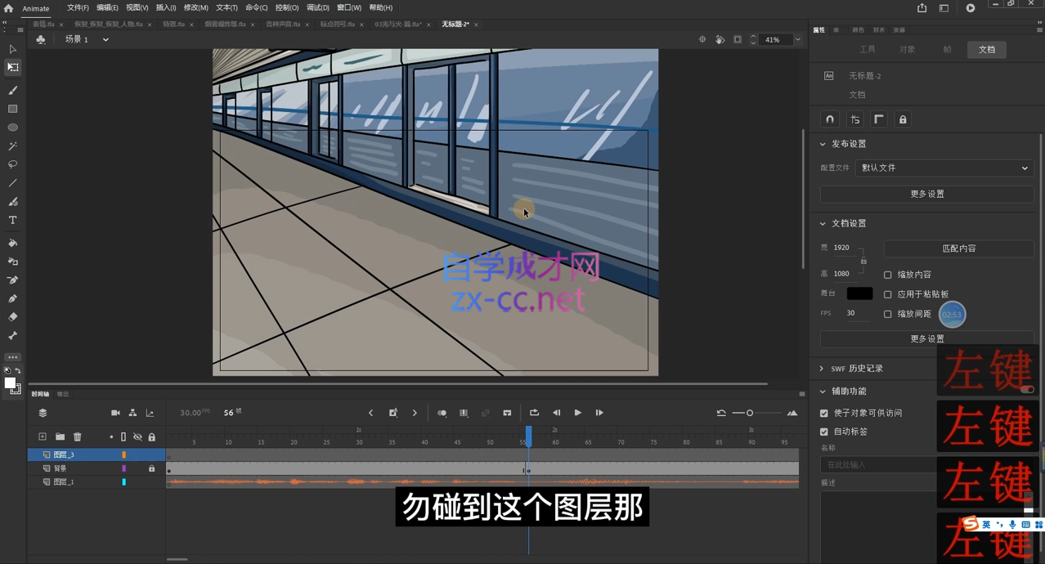
Task: Add a camera layer in the timeline
Action: pos(115,413)
